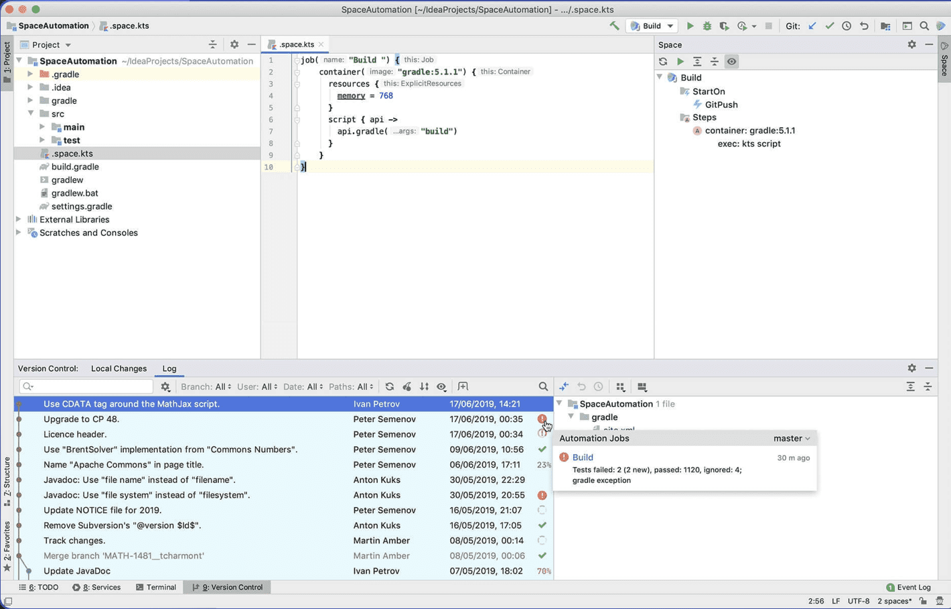Open log filter settings gear
The image size is (951, 609).
(x=165, y=387)
